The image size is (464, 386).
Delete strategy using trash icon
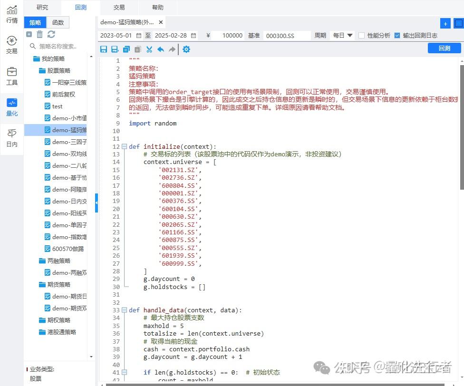39,35
